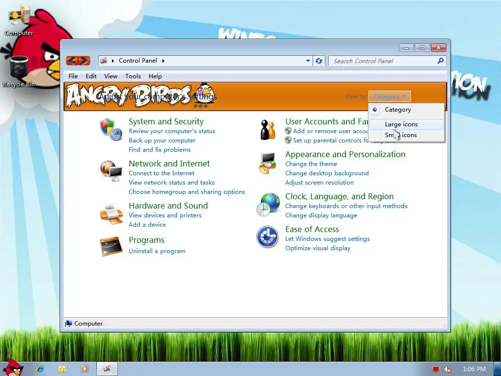Open the File menu
The width and height of the screenshot is (501, 376).
pos(73,76)
